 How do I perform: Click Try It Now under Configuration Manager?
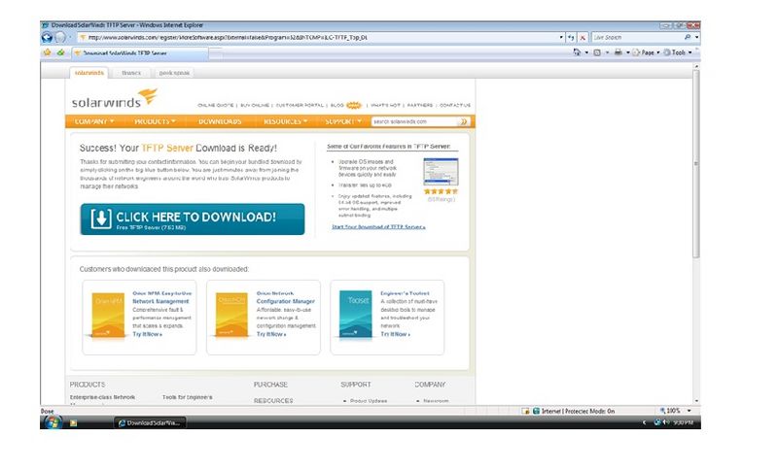click(271, 334)
